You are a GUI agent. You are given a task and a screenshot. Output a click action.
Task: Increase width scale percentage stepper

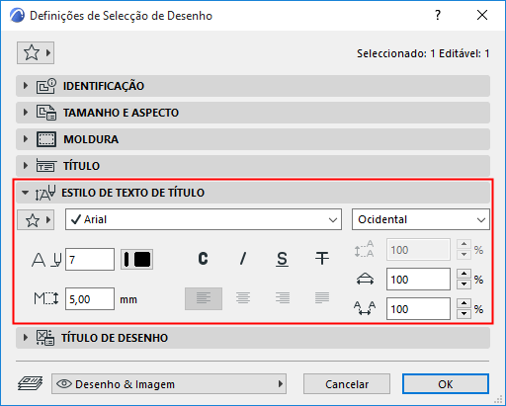tap(464, 274)
